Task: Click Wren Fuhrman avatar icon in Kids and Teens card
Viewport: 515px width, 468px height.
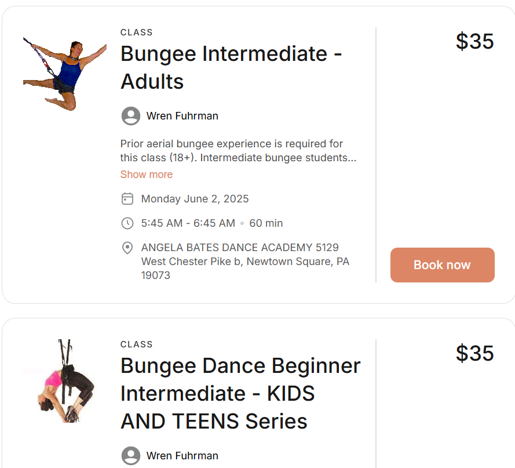Action: [x=131, y=455]
